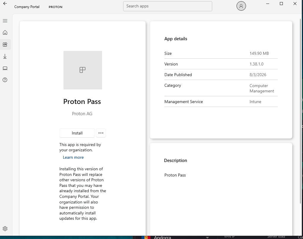Expand the hamburger navigation menu
Image resolution: width=303 pixels, height=239 pixels.
point(5,21)
